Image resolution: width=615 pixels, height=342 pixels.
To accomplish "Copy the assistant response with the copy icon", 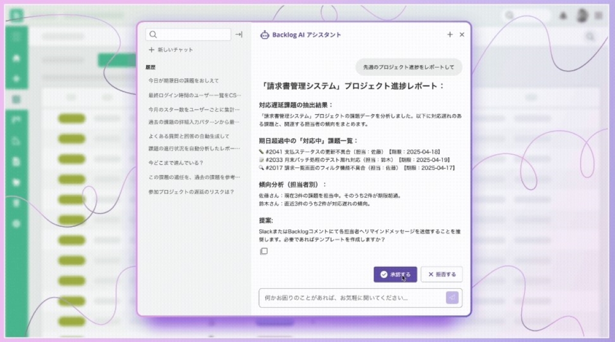I will pyautogui.click(x=263, y=251).
